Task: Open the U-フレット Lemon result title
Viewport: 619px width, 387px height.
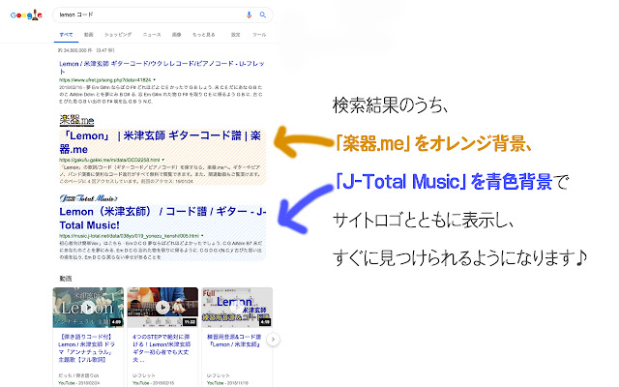Action: click(162, 68)
